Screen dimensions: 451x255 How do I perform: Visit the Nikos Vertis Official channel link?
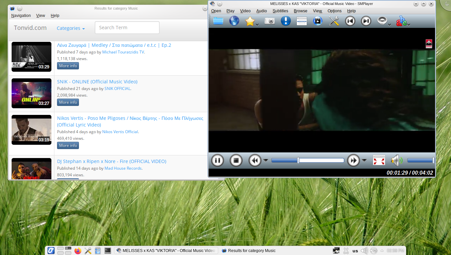120,132
